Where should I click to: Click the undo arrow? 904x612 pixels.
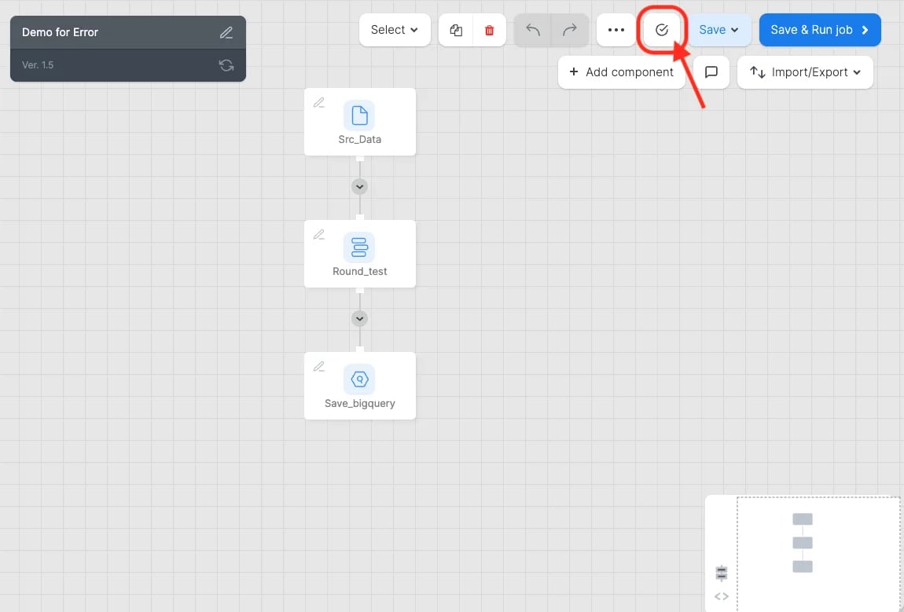[x=533, y=30]
